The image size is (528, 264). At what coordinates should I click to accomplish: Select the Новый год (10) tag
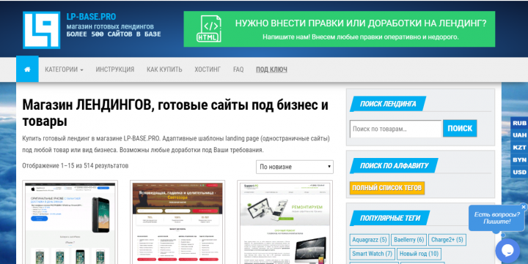point(419,254)
